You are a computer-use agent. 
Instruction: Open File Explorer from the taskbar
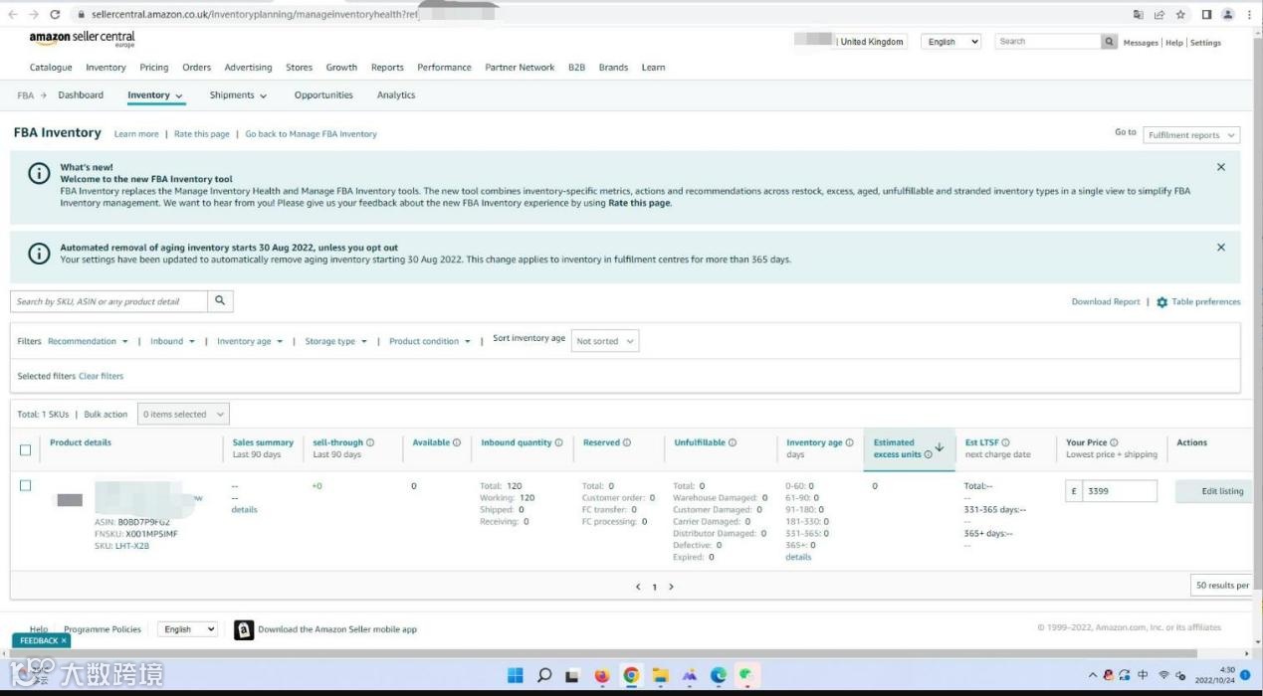coord(660,676)
